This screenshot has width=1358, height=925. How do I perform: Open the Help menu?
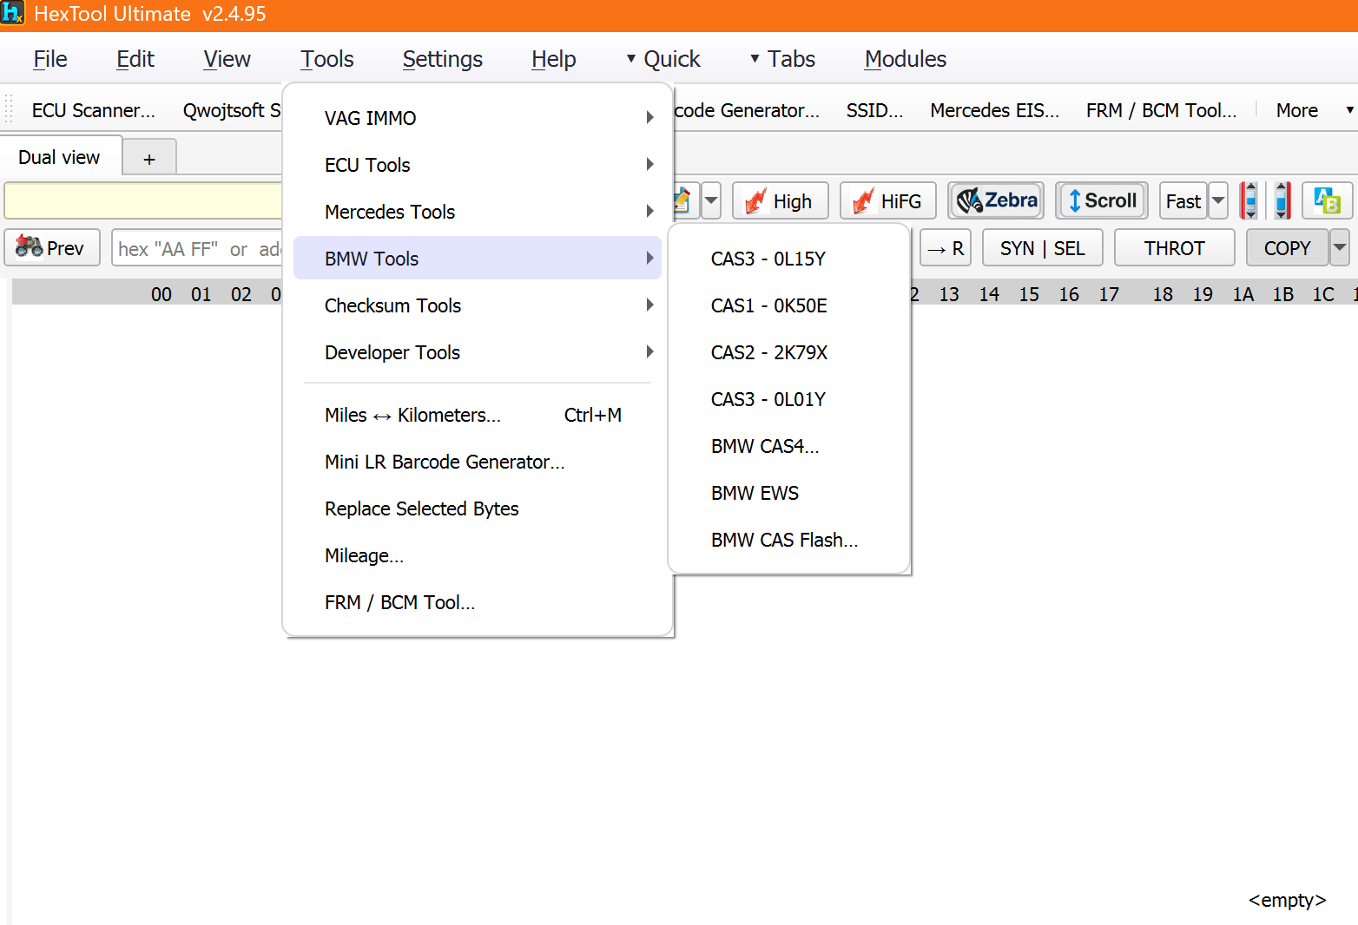tap(554, 59)
